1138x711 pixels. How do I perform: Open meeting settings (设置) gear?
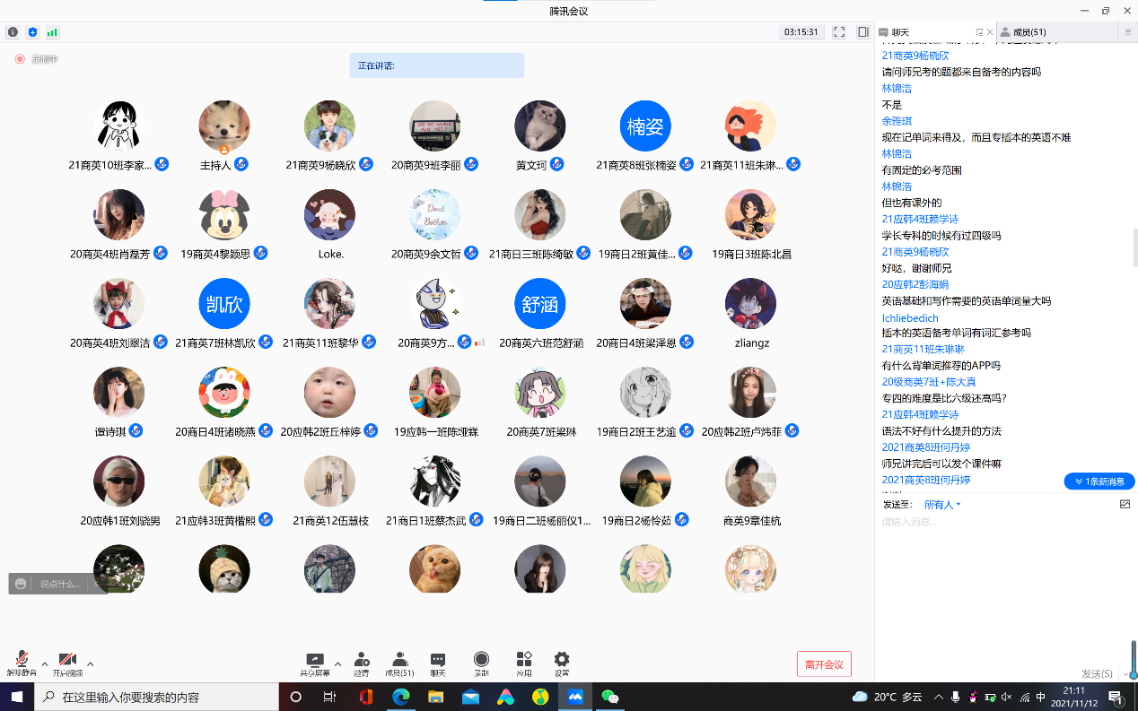click(562, 663)
